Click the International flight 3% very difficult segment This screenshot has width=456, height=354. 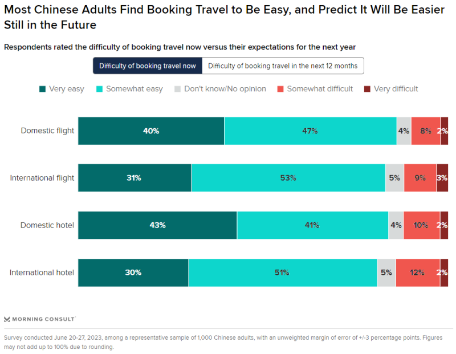pos(442,178)
